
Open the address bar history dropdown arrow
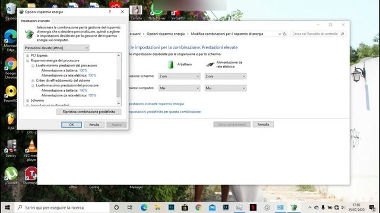click(x=280, y=34)
